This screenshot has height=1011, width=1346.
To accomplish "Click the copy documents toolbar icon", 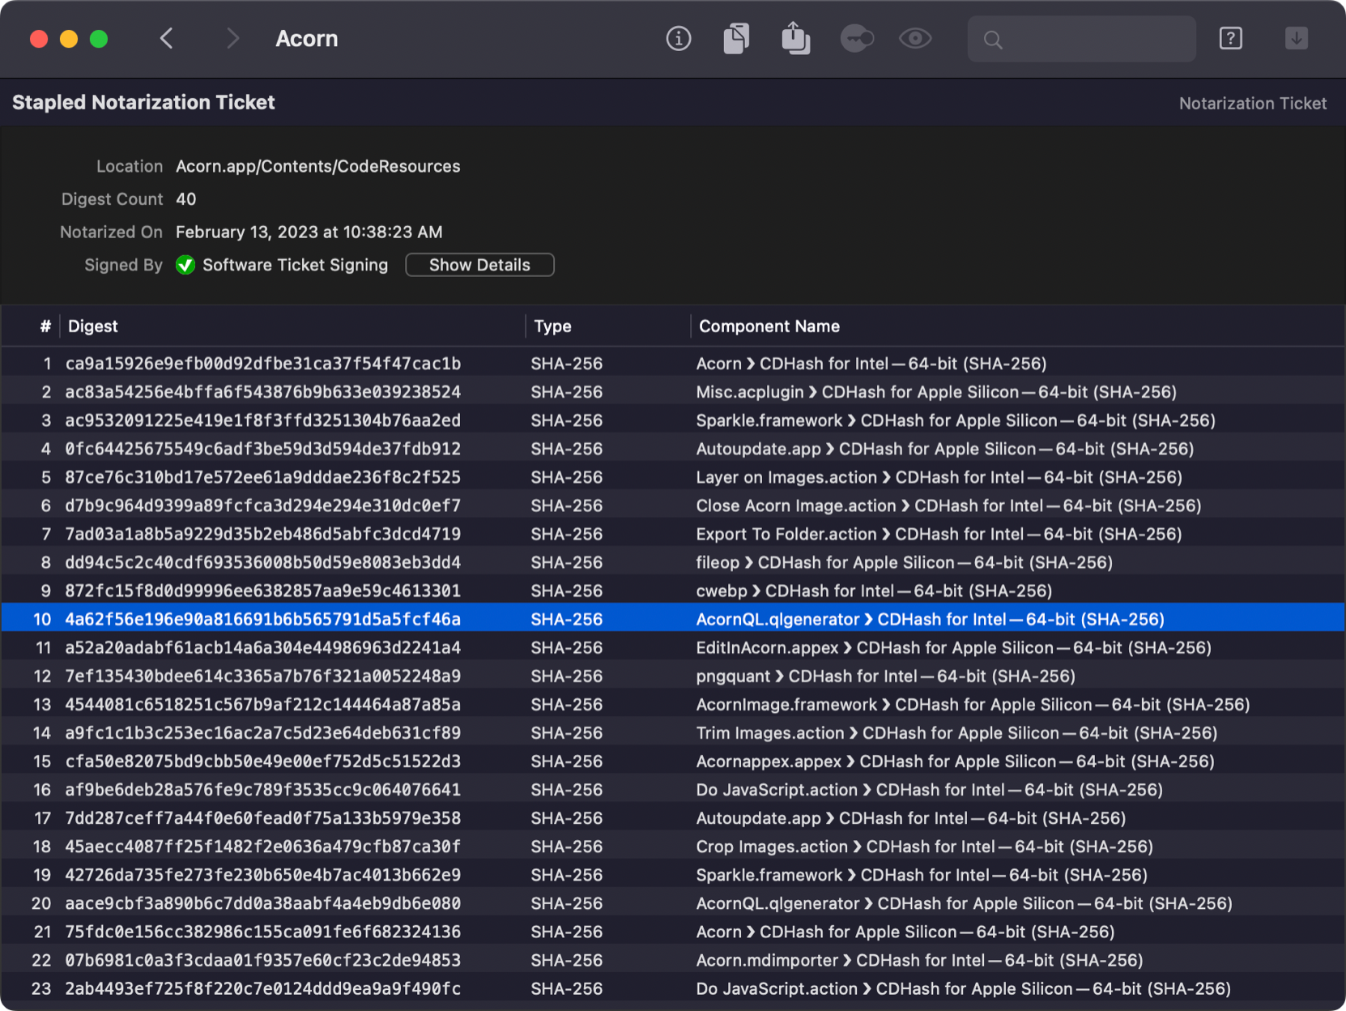I will (735, 39).
